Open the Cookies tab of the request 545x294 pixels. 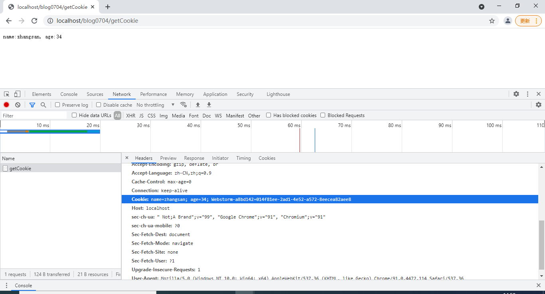[x=267, y=158]
